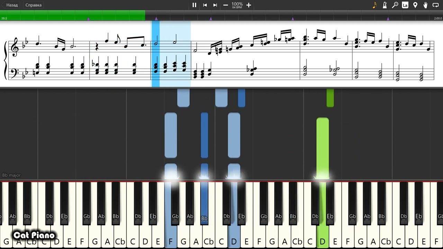Toggle the metronome
The height and width of the screenshot is (249, 443).
coord(385,5)
